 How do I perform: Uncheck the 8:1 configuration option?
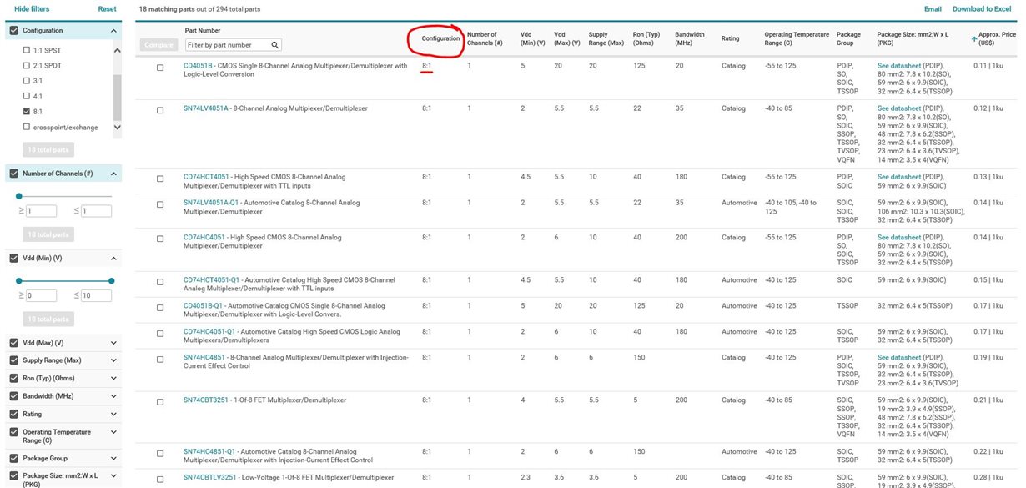[27, 112]
